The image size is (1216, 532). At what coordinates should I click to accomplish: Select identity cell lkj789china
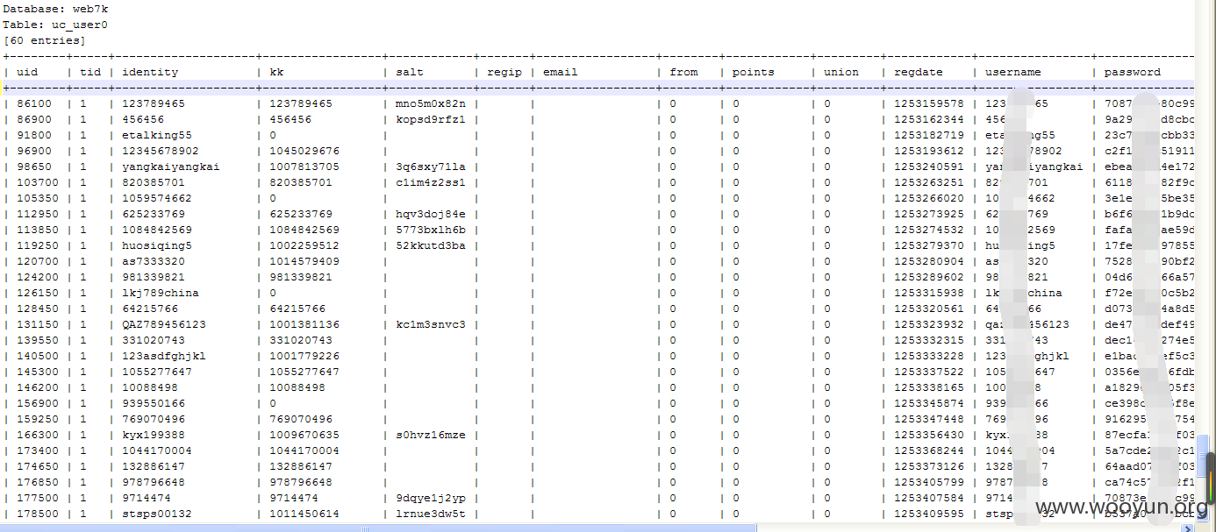tap(161, 293)
